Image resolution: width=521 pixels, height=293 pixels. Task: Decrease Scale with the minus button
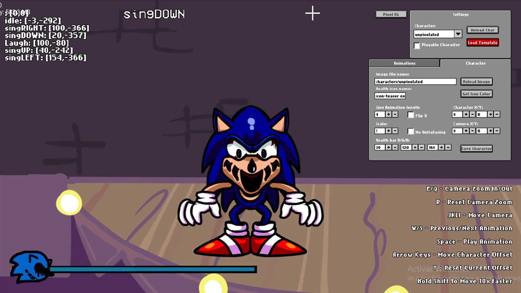(395, 131)
